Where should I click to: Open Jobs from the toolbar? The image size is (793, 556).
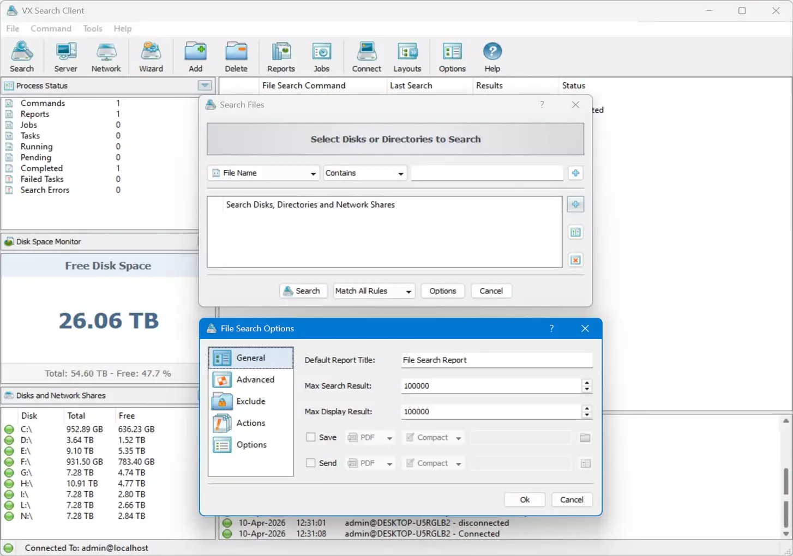coord(321,57)
